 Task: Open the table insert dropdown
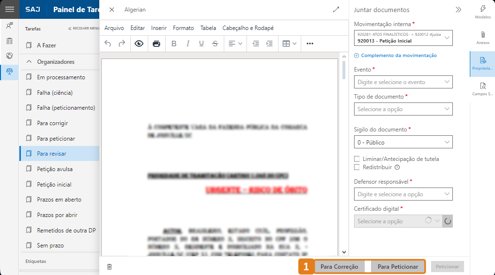click(x=290, y=43)
